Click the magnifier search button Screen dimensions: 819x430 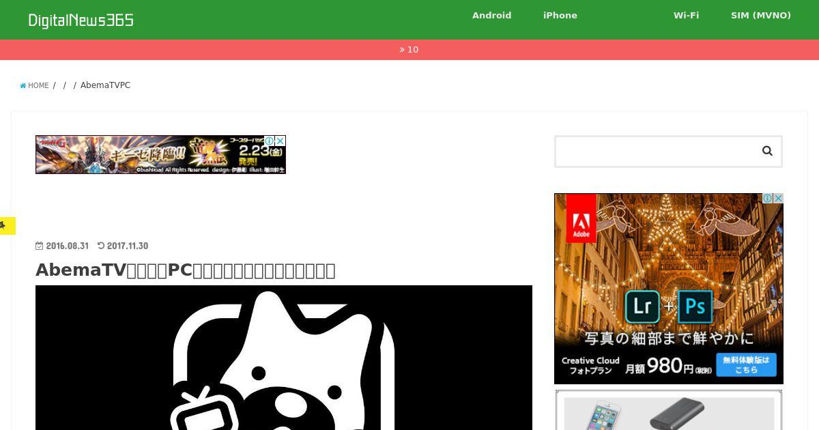click(767, 152)
